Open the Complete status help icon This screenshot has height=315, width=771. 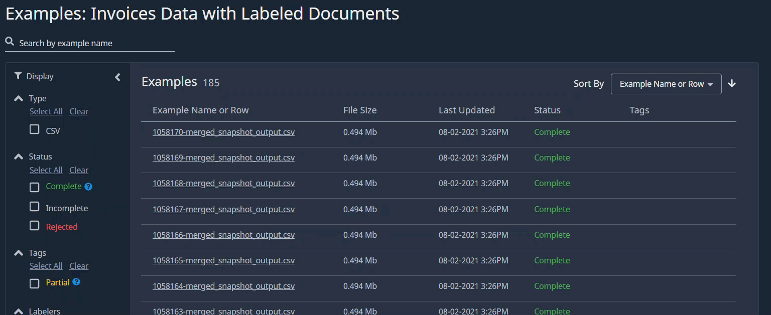point(88,187)
